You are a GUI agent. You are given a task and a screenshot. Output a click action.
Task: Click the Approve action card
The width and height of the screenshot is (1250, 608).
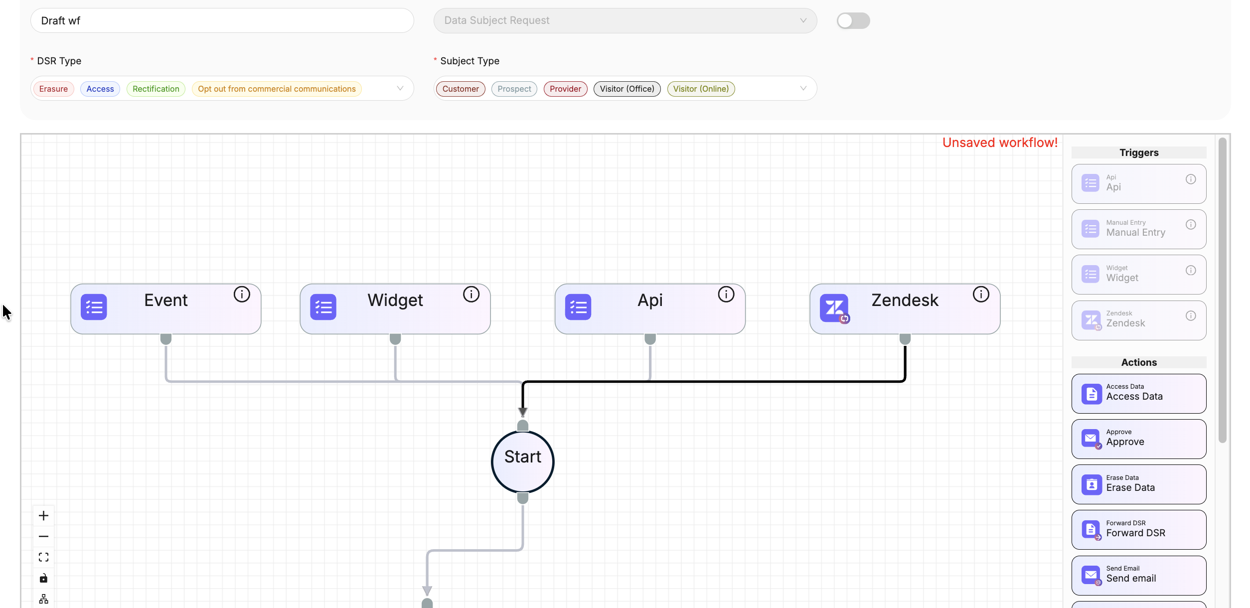click(1139, 439)
